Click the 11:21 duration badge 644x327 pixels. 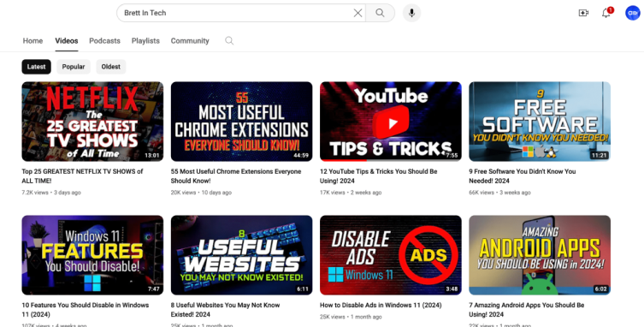pyautogui.click(x=600, y=156)
